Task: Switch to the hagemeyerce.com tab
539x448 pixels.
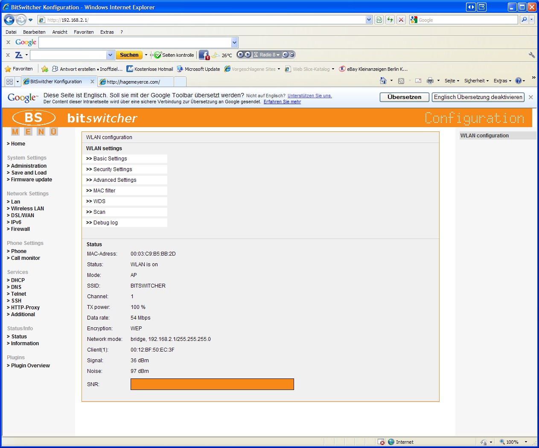Action: point(136,82)
